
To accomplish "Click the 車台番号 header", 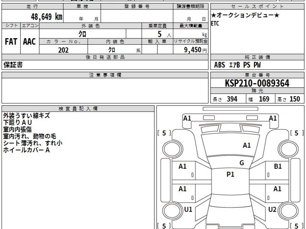I will click(x=258, y=75).
